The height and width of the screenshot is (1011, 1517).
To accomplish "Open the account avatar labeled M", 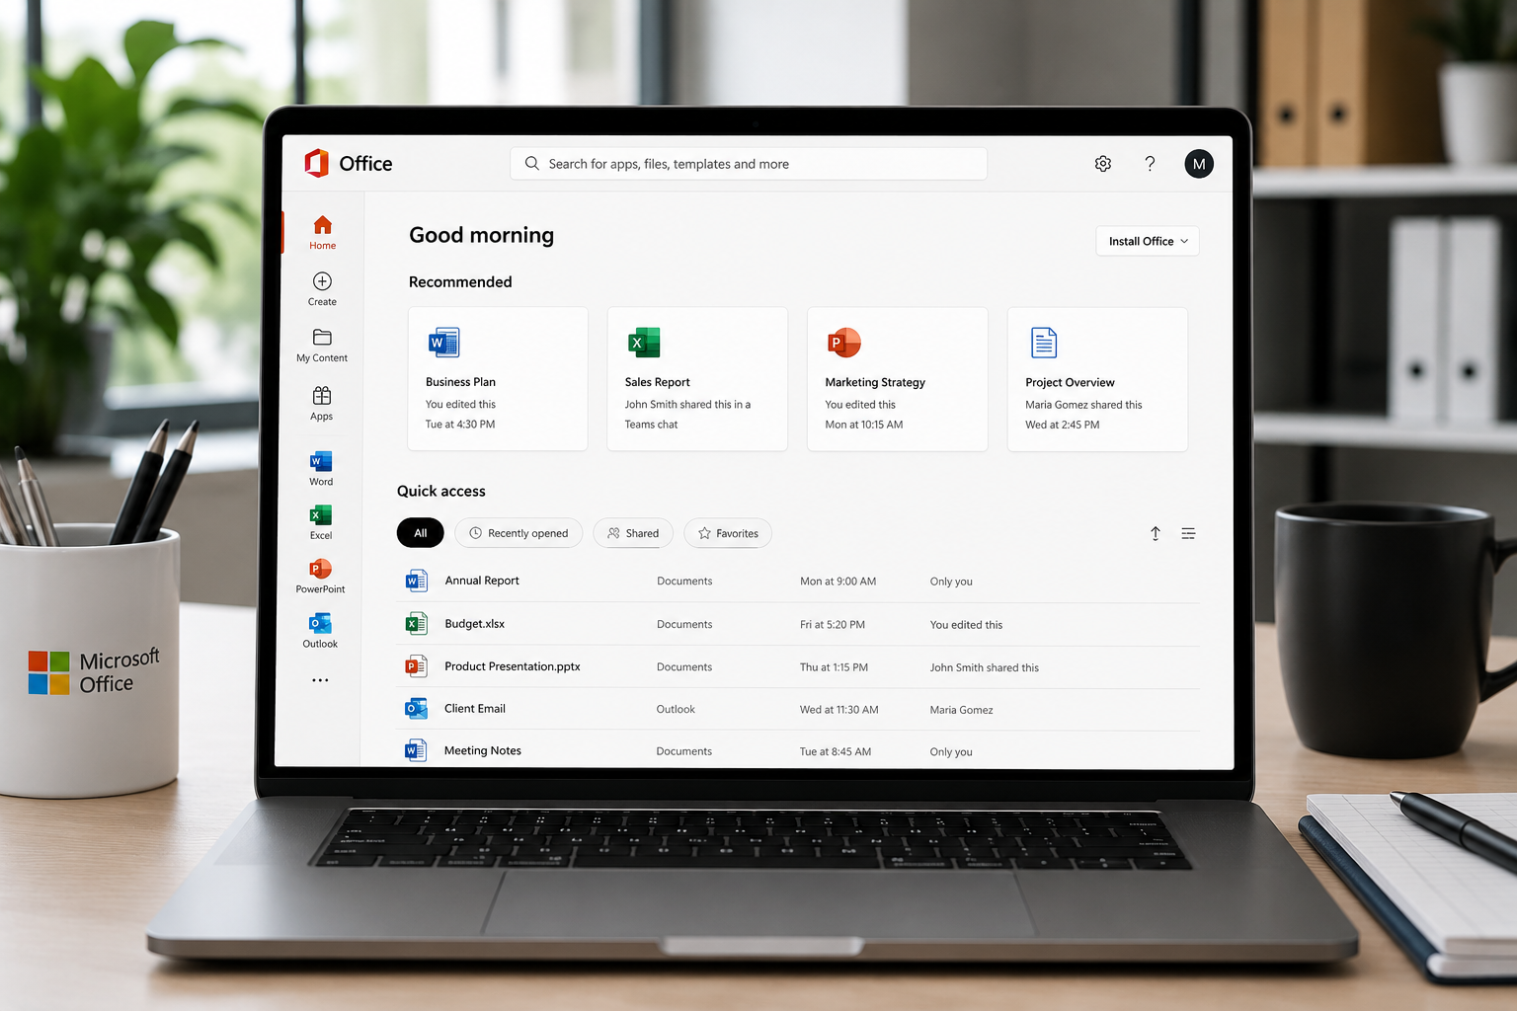I will point(1199,164).
